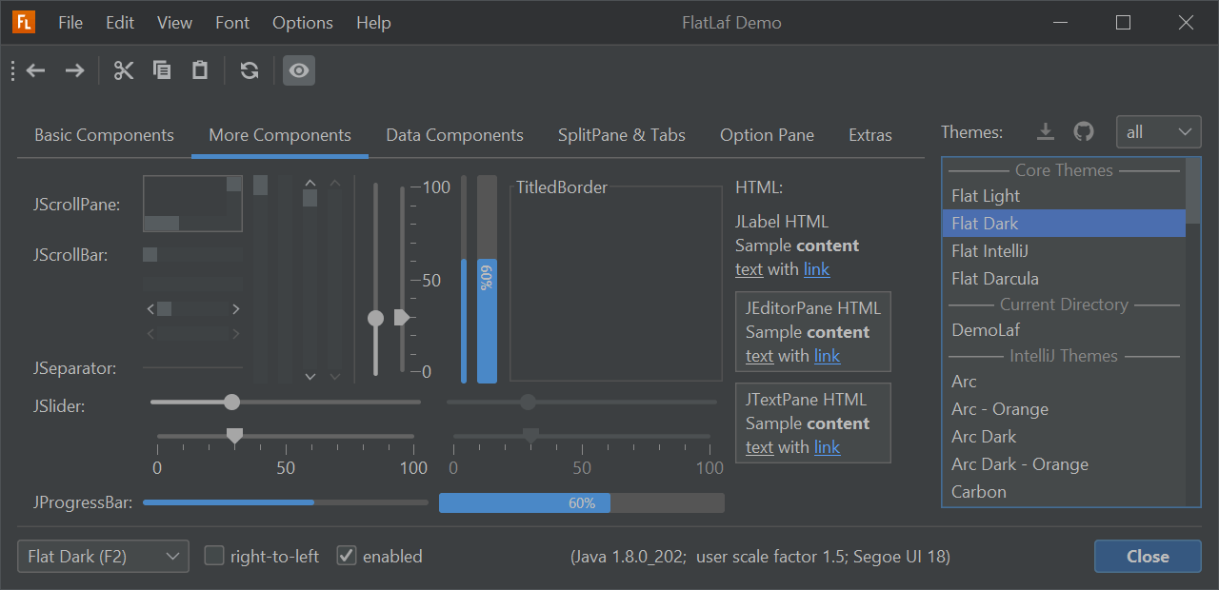Expand the themes filter 'all' dropdown
This screenshot has width=1219, height=590.
click(x=1158, y=132)
